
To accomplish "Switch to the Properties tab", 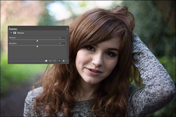I will 13,29.
